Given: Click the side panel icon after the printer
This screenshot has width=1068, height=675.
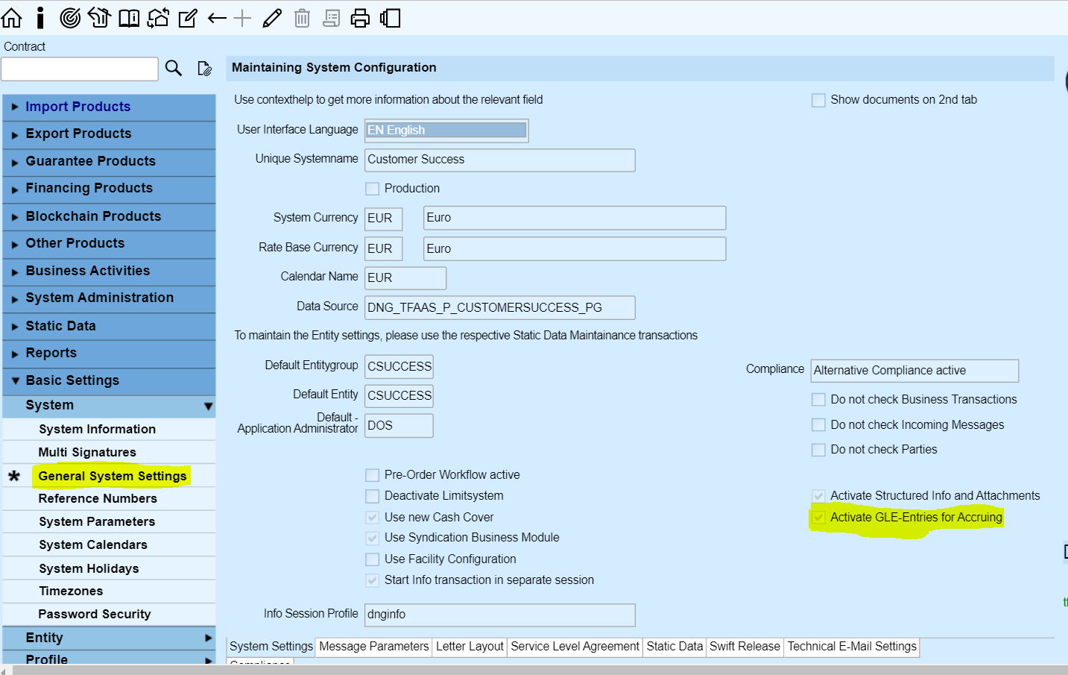Looking at the screenshot, I should click(390, 18).
